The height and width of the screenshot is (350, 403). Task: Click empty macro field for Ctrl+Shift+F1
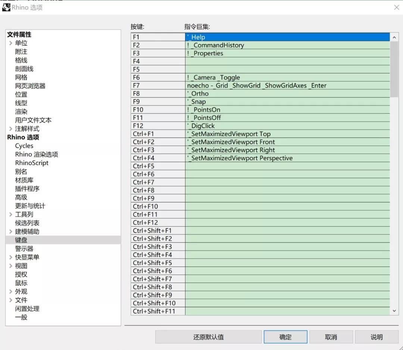(x=287, y=231)
